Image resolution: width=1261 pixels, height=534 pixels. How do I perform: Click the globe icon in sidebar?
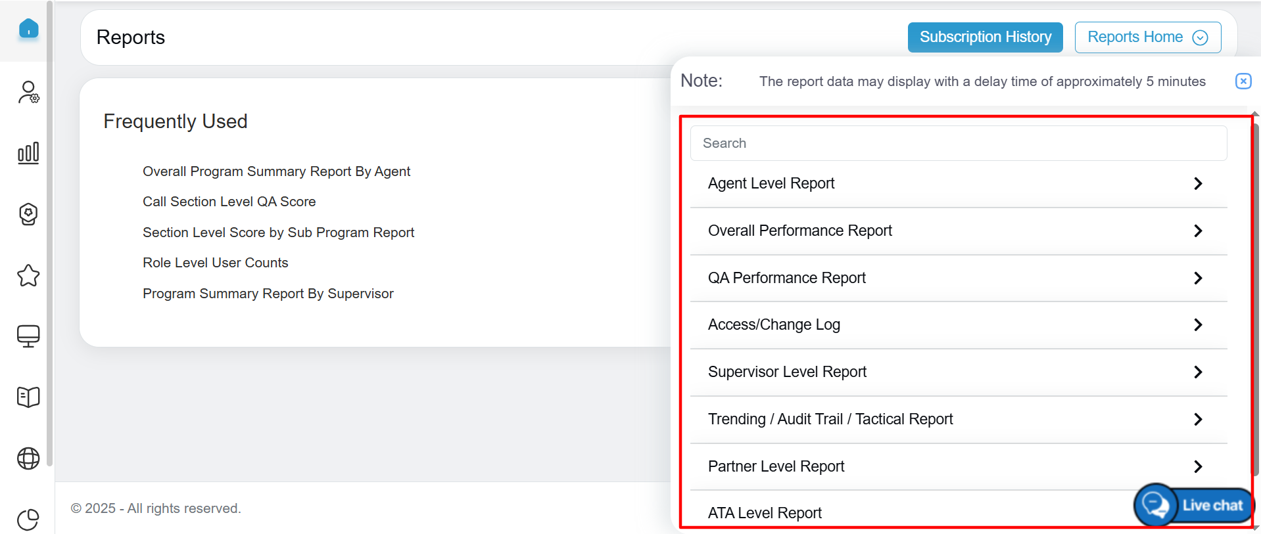pos(28,458)
